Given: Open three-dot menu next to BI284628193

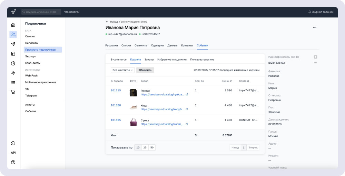Looking at the screenshot, I should 315,63.
